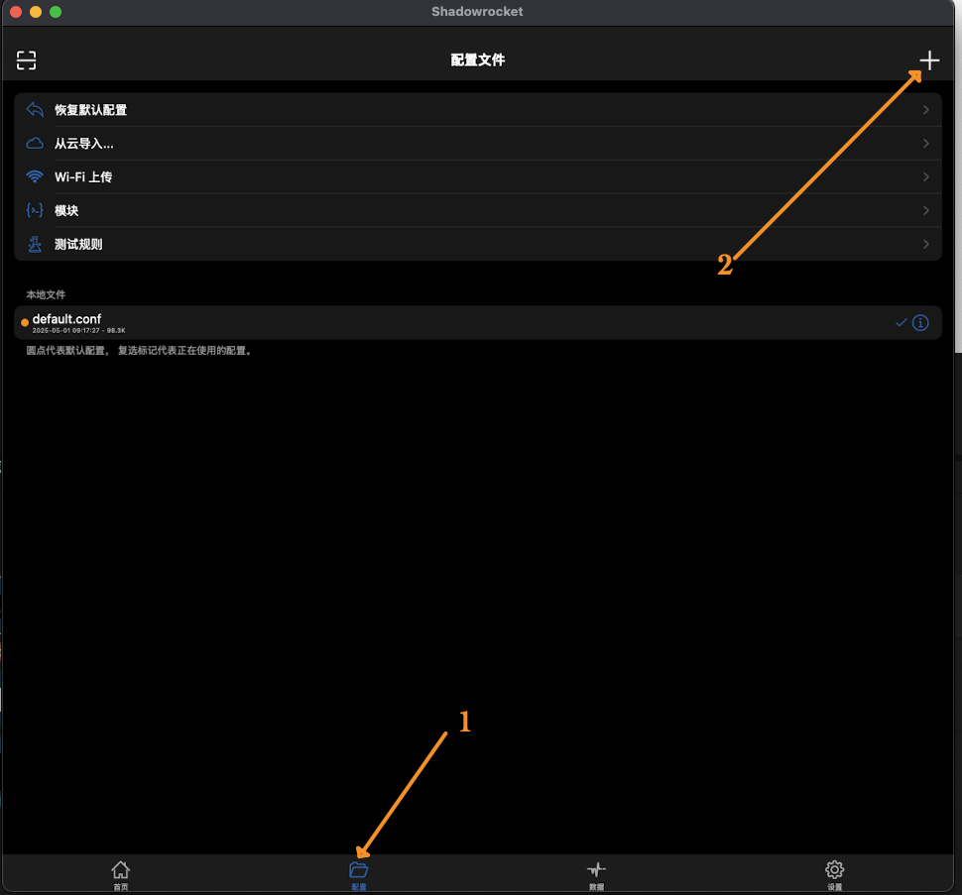
Task: Click the QR scan icon
Action: pyautogui.click(x=26, y=60)
